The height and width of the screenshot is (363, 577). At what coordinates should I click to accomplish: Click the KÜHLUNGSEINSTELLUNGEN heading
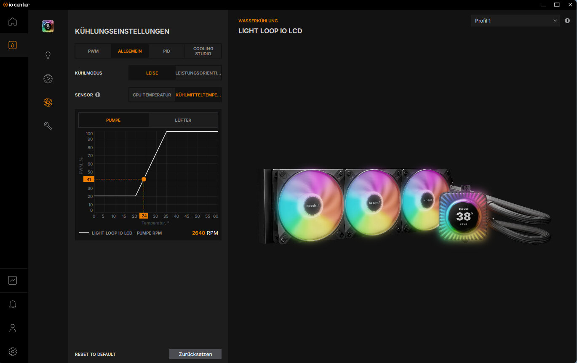122,31
